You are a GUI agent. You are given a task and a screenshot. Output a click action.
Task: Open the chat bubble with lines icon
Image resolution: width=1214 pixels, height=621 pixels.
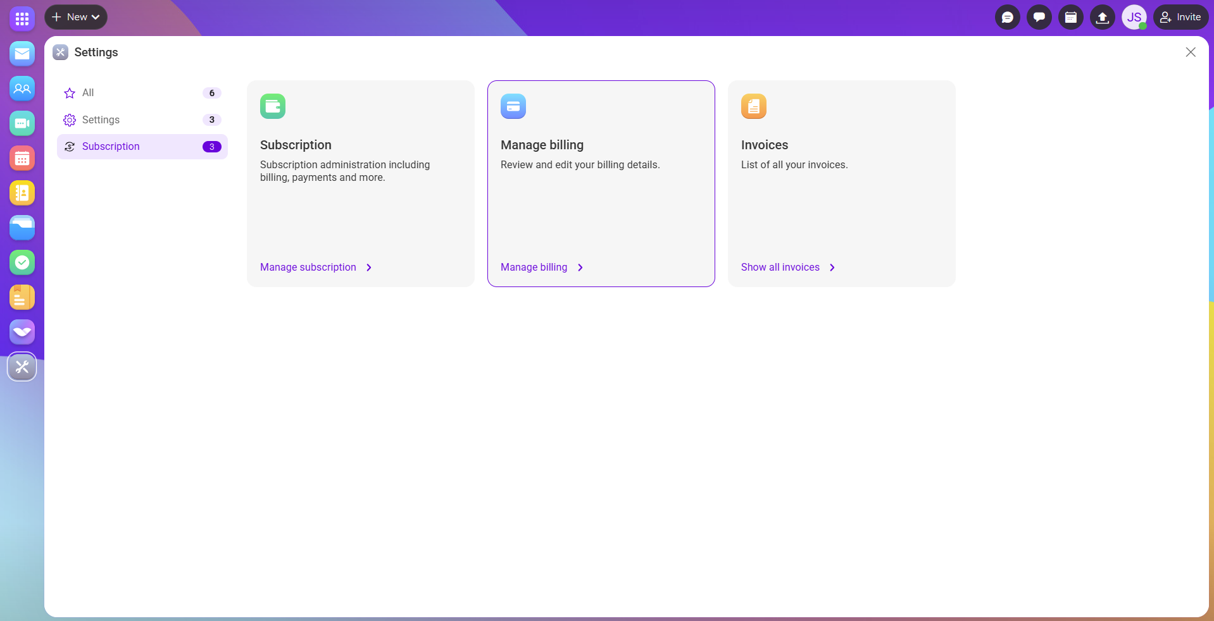click(1008, 17)
